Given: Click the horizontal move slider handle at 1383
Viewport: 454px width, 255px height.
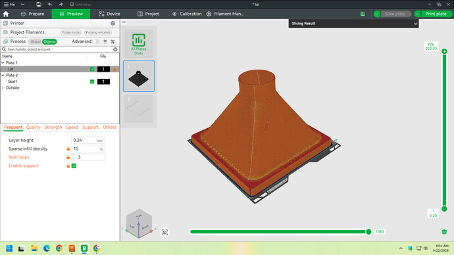Looking at the screenshot, I should click(x=368, y=231).
